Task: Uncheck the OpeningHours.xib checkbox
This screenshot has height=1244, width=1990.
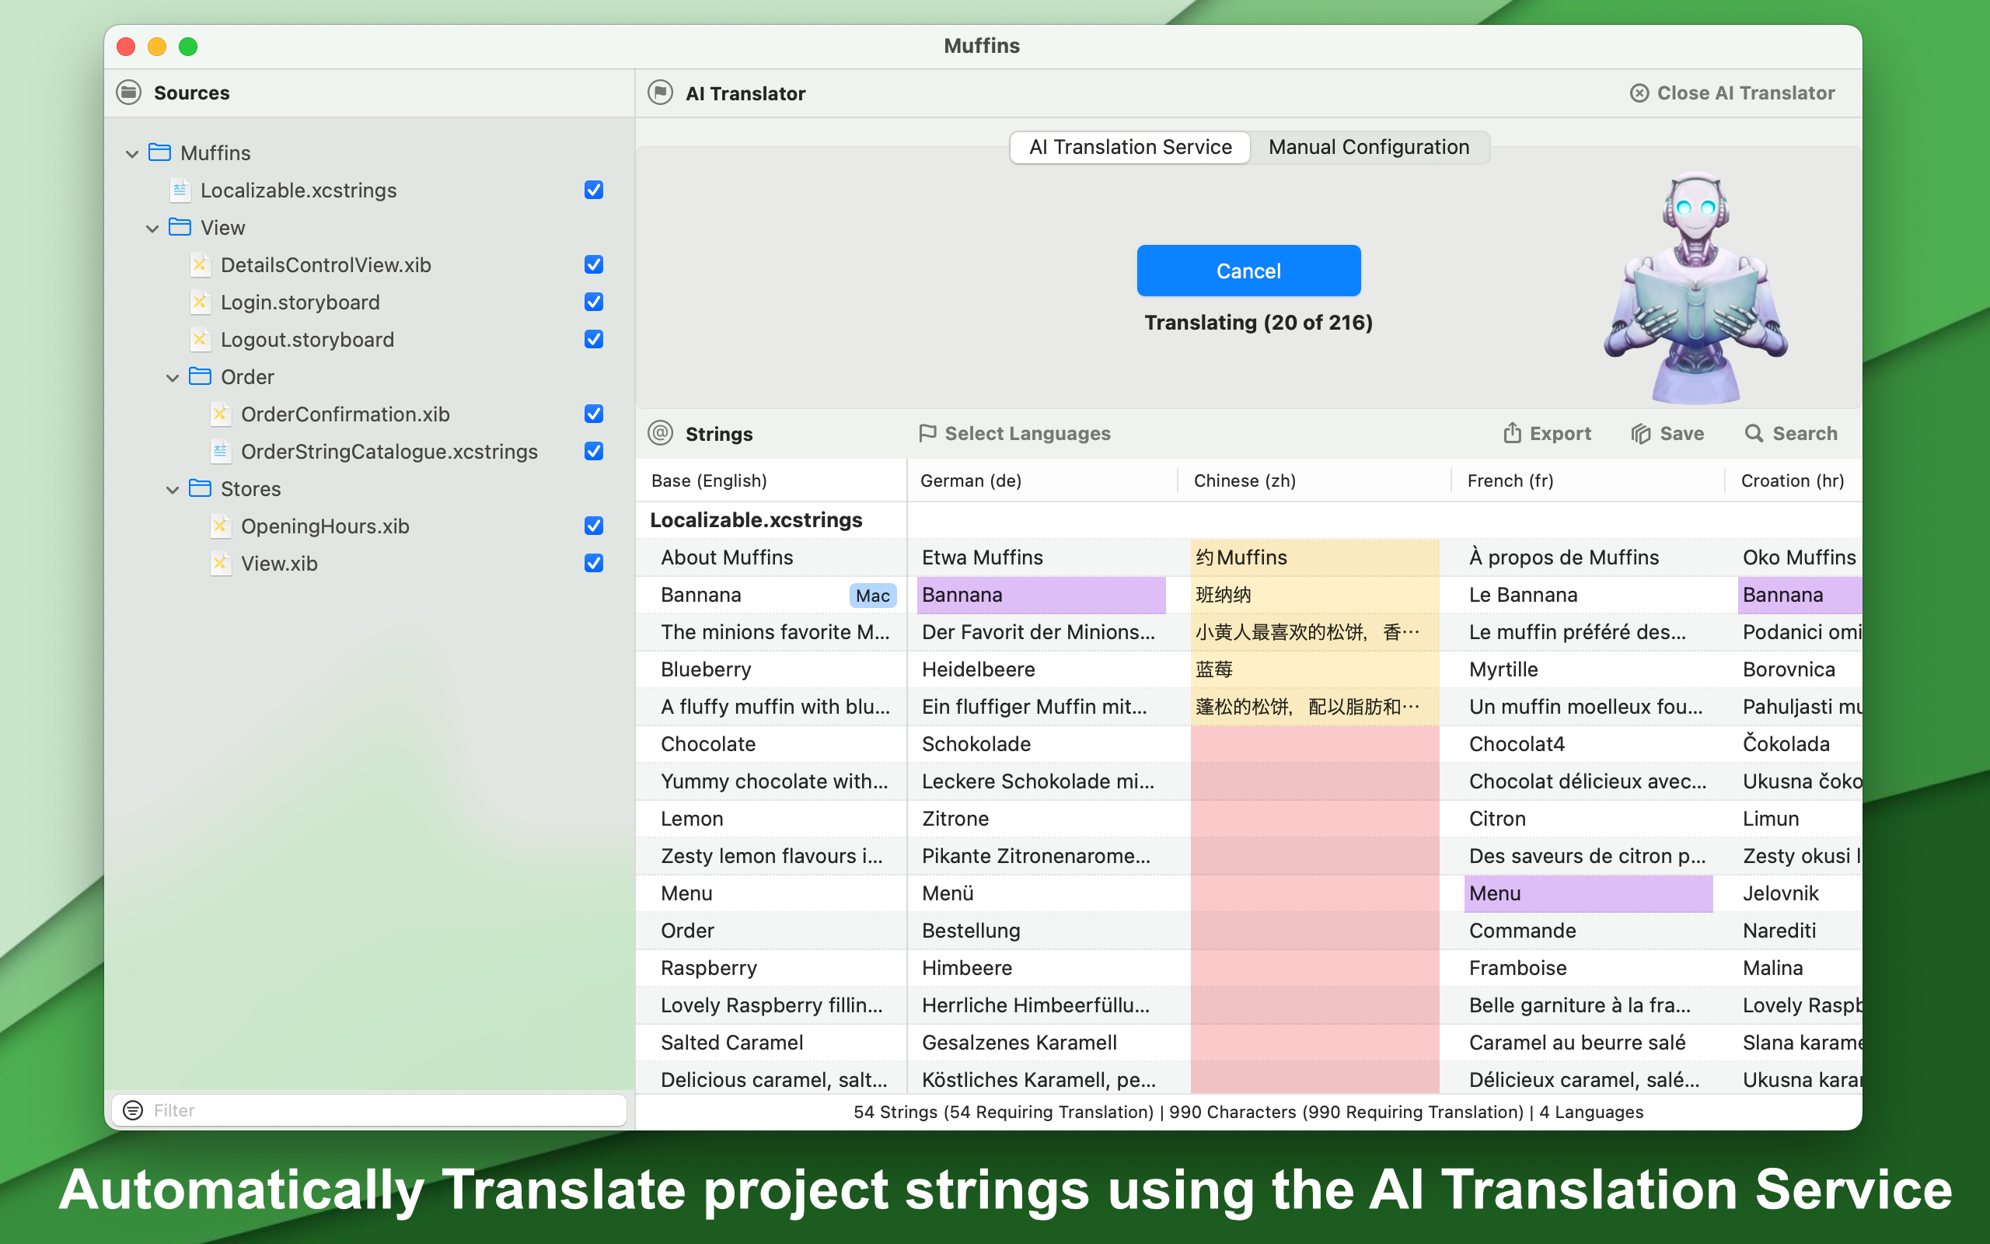Action: pos(594,526)
